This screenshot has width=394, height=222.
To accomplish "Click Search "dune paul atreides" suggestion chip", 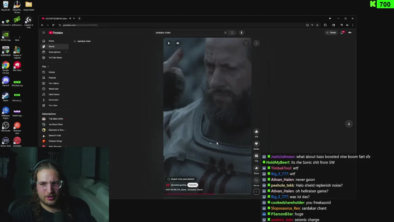I will click(181, 179).
